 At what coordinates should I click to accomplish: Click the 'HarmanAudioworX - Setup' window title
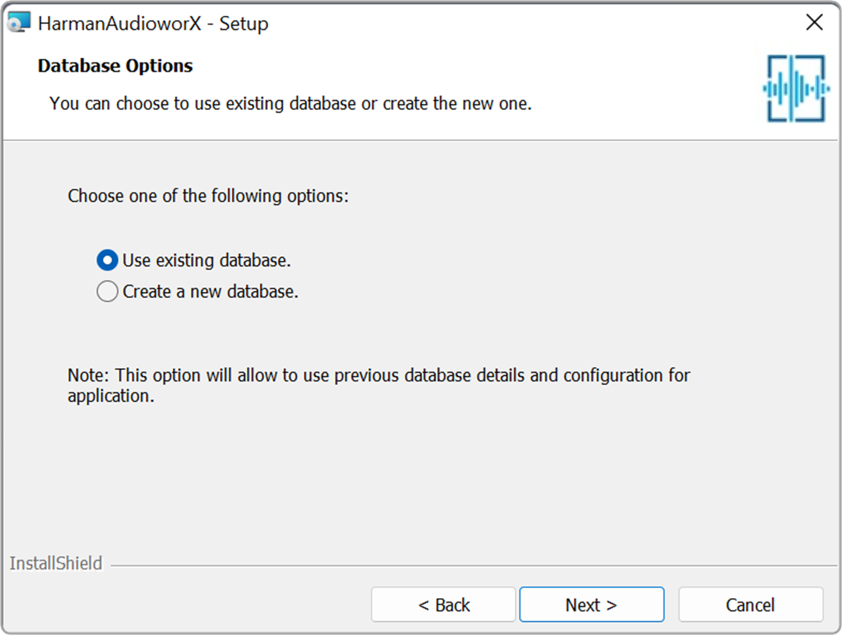pos(153,24)
